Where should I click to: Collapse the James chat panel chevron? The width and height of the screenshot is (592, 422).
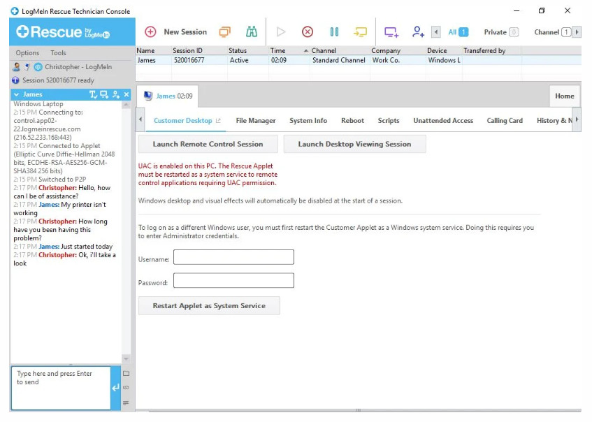tap(17, 94)
